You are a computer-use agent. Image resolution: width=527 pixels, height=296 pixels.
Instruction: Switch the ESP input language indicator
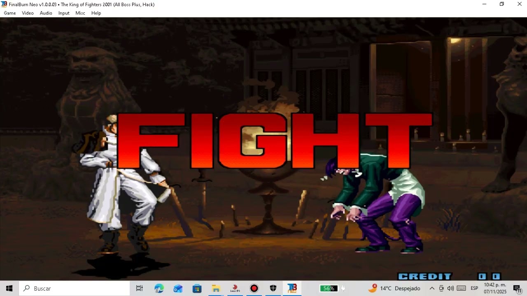[x=474, y=289]
